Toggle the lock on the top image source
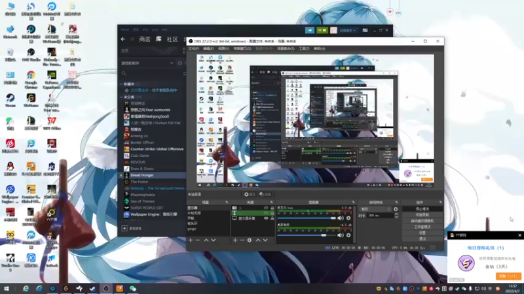 point(272,208)
